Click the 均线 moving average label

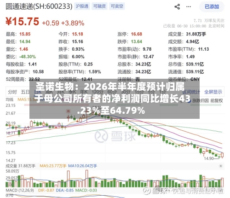[x=10, y=99]
